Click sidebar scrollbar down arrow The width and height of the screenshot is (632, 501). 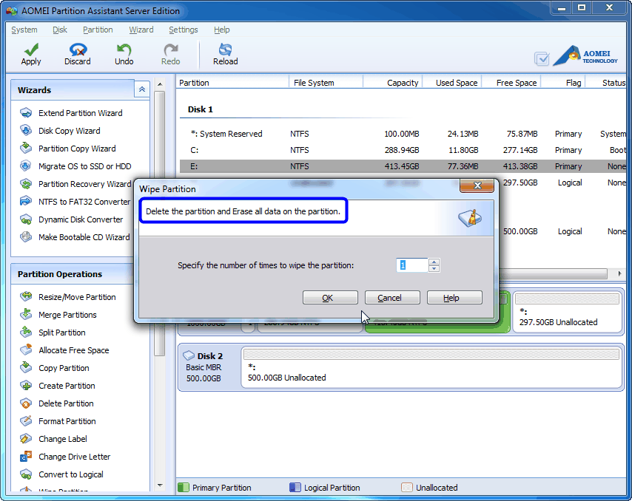click(x=160, y=485)
